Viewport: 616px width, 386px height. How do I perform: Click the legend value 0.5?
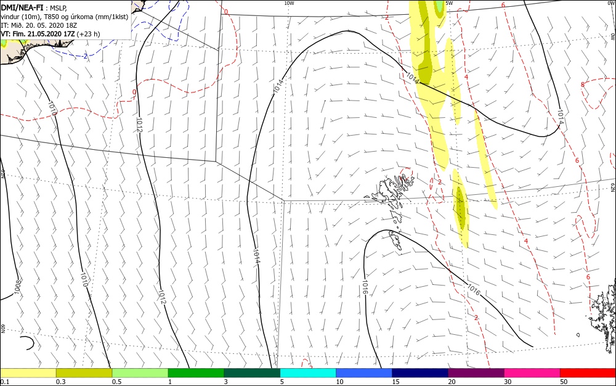click(116, 382)
